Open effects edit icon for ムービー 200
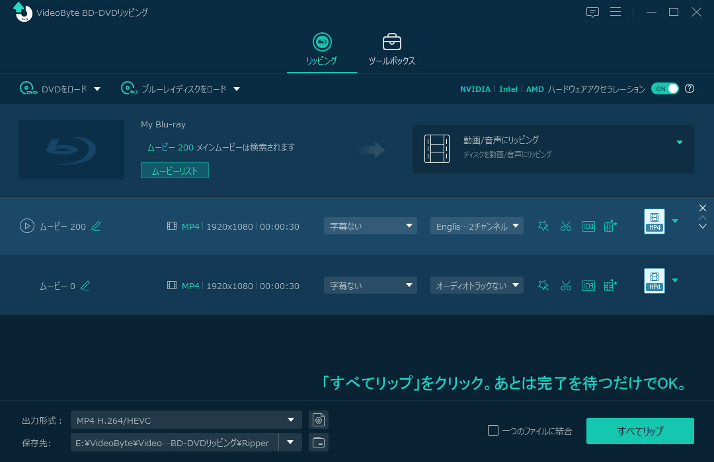The height and width of the screenshot is (462, 714). 543,226
